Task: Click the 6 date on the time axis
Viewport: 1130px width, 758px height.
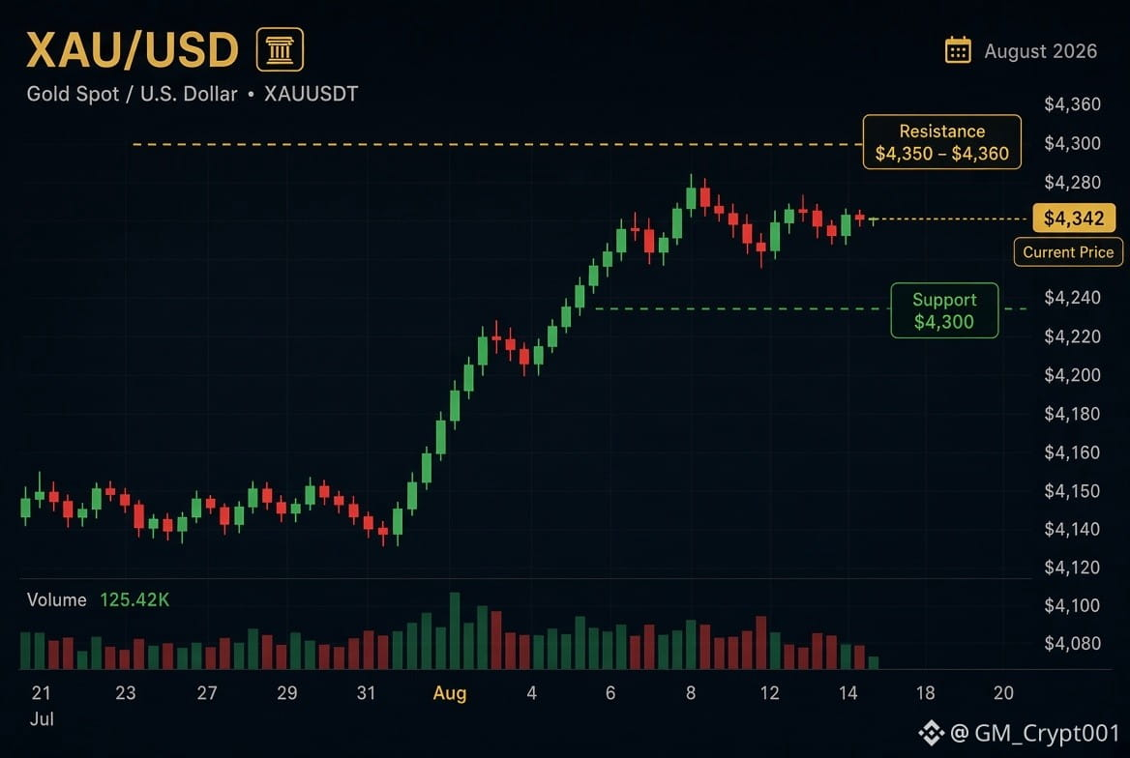Action: click(x=610, y=693)
